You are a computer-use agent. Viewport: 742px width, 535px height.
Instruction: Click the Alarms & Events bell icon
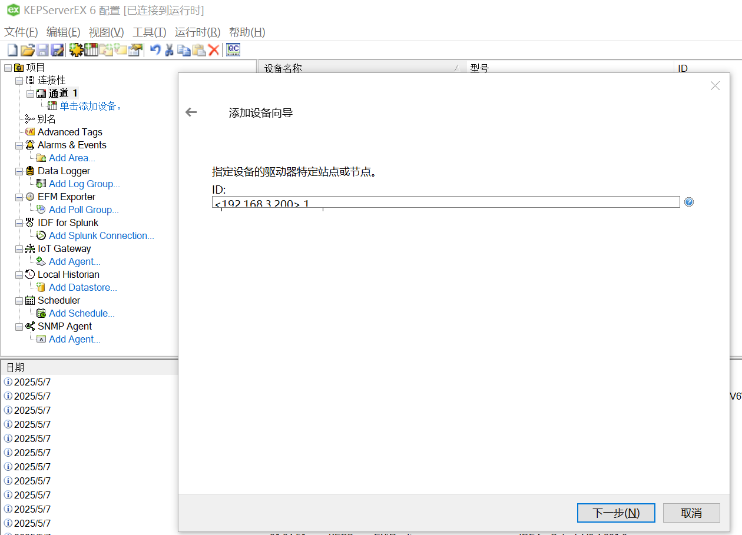(30, 145)
